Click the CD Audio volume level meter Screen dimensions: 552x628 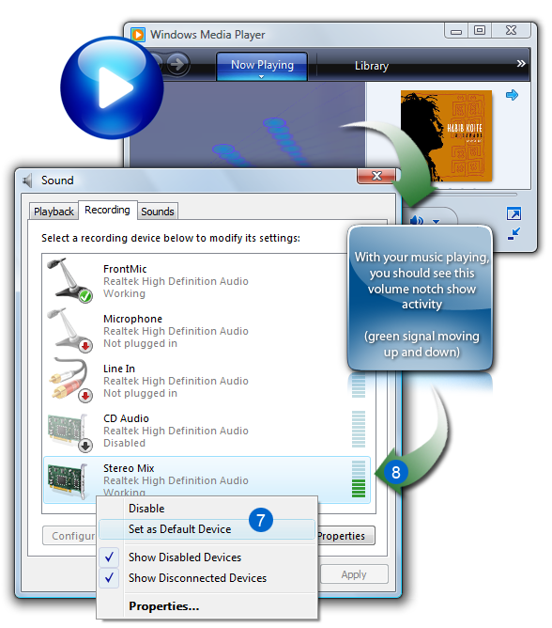(x=359, y=429)
